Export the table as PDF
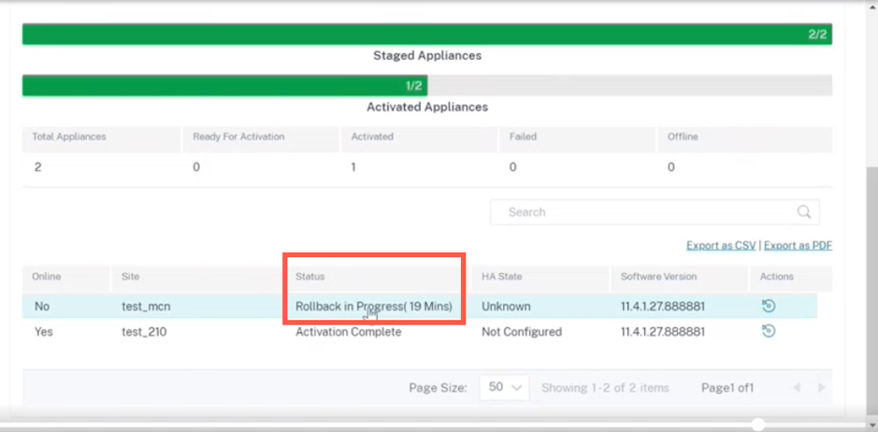Image resolution: width=878 pixels, height=432 pixels. point(798,245)
